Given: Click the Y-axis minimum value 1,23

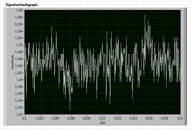Looking at the screenshot, I should [19, 114].
